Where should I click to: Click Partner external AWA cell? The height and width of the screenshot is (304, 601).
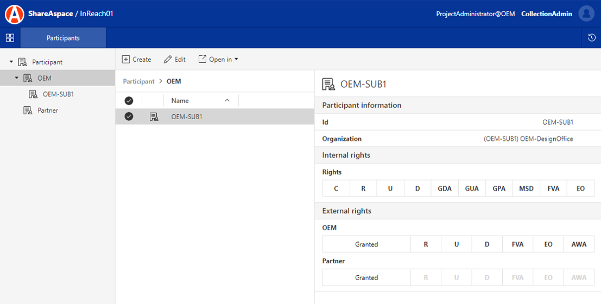[579, 277]
